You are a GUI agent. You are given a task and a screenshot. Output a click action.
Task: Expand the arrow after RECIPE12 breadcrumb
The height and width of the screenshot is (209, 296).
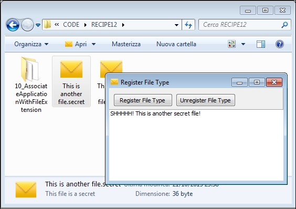coord(123,25)
